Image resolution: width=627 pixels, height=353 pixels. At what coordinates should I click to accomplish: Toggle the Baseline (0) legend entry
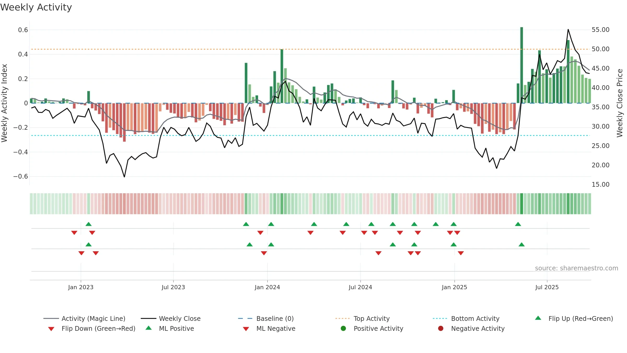pos(266,318)
